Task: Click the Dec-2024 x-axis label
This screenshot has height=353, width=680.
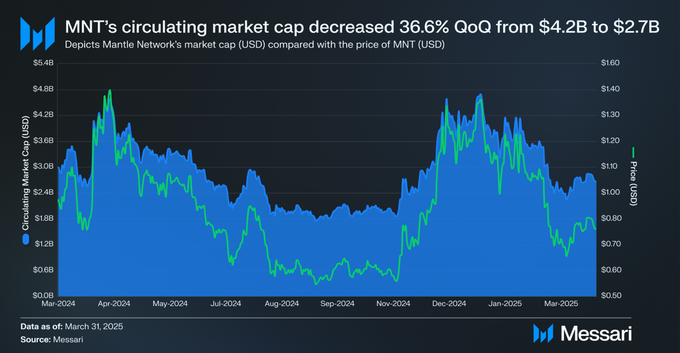Action: [449, 304]
